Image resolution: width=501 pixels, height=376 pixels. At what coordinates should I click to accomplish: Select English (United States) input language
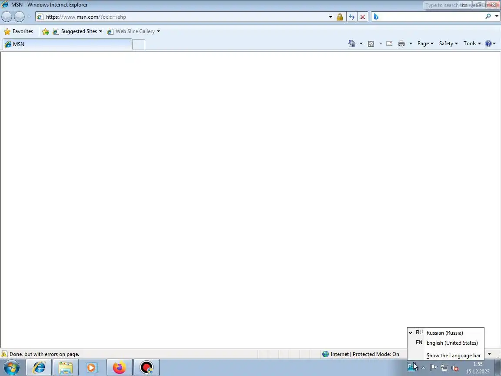click(x=446, y=343)
